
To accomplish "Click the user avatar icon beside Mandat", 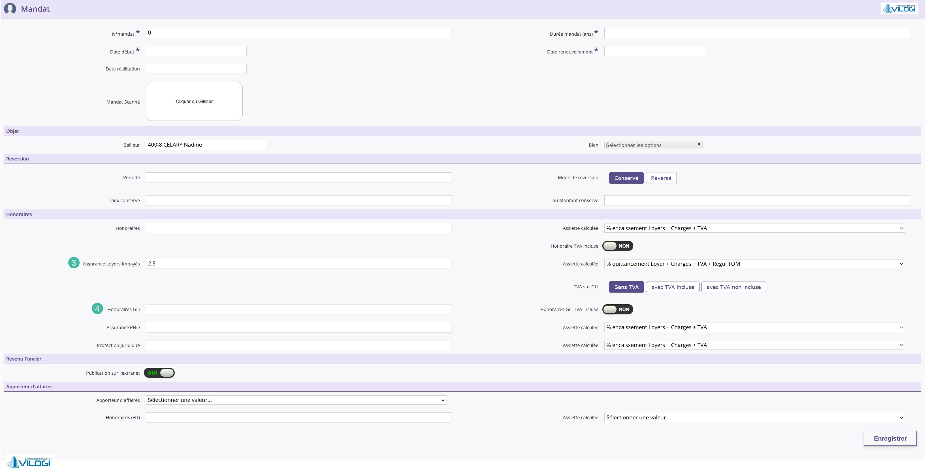I will [10, 9].
